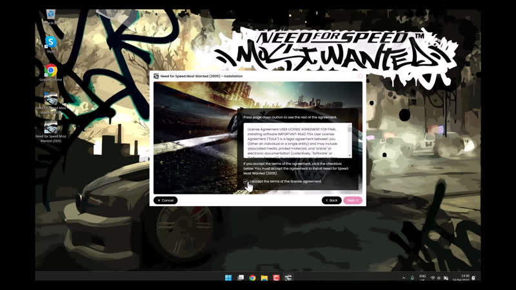Click the license agreement scrollbar down arrow
Viewport: 516px width, 290px height.
(350, 155)
